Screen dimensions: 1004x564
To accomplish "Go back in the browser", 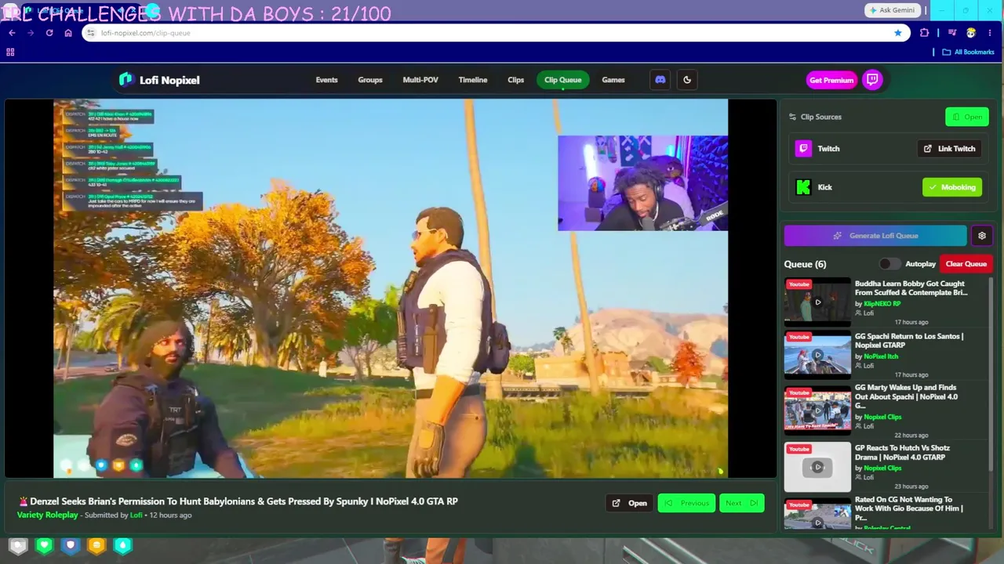I will click(x=12, y=33).
